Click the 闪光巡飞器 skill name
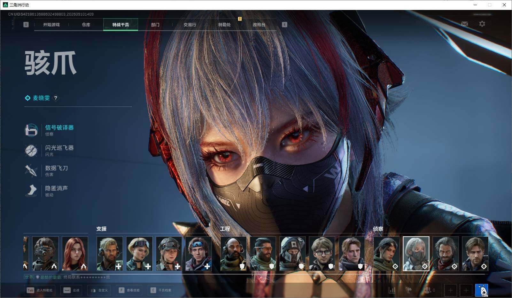The height and width of the screenshot is (298, 512). pyautogui.click(x=59, y=148)
